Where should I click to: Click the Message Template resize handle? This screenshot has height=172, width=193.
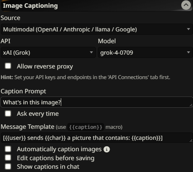[x=191, y=141]
